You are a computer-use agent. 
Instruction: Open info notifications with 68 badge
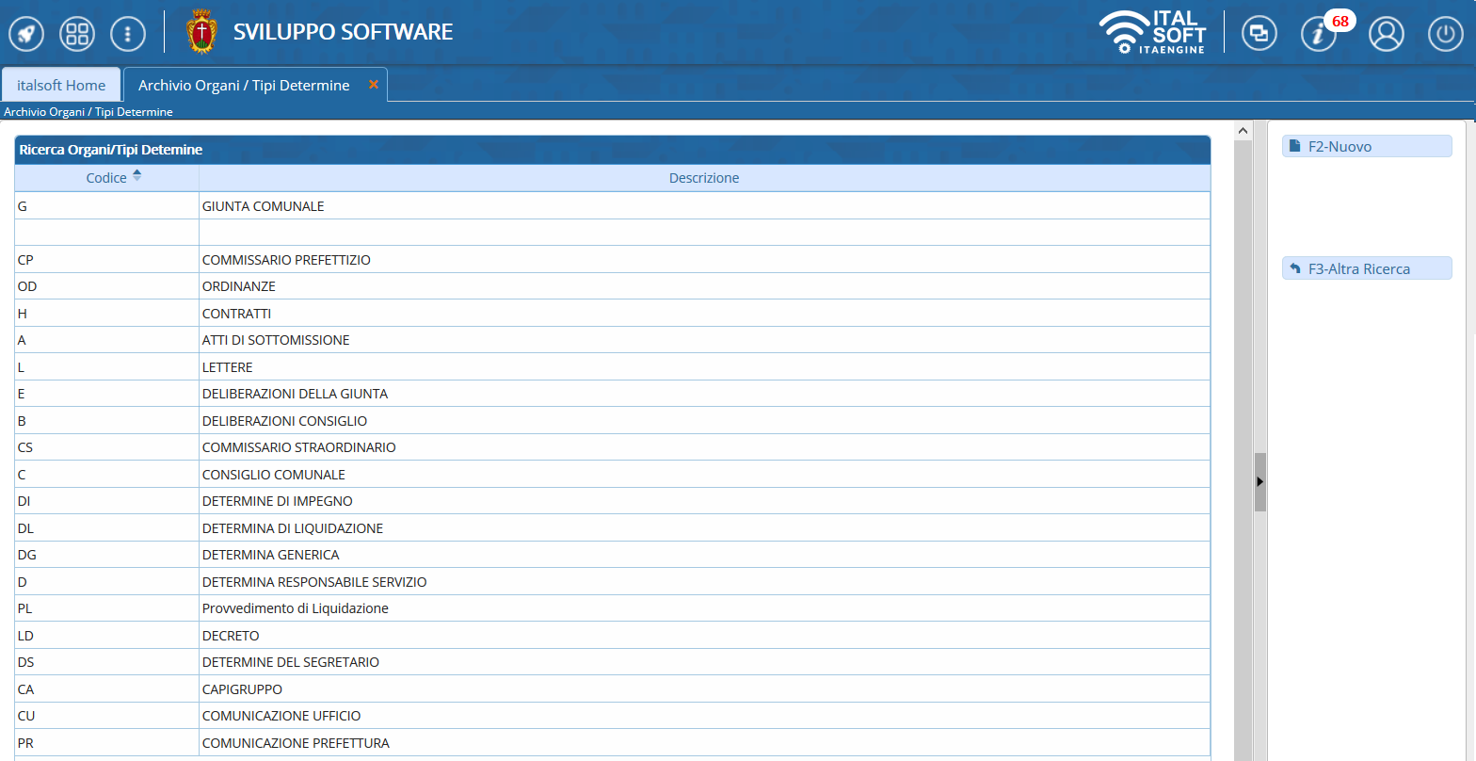pos(1320,34)
